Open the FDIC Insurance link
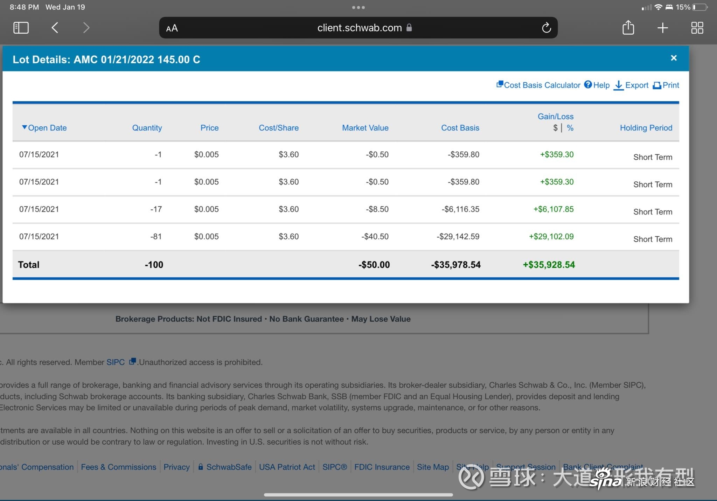The height and width of the screenshot is (501, 717). 382,467
